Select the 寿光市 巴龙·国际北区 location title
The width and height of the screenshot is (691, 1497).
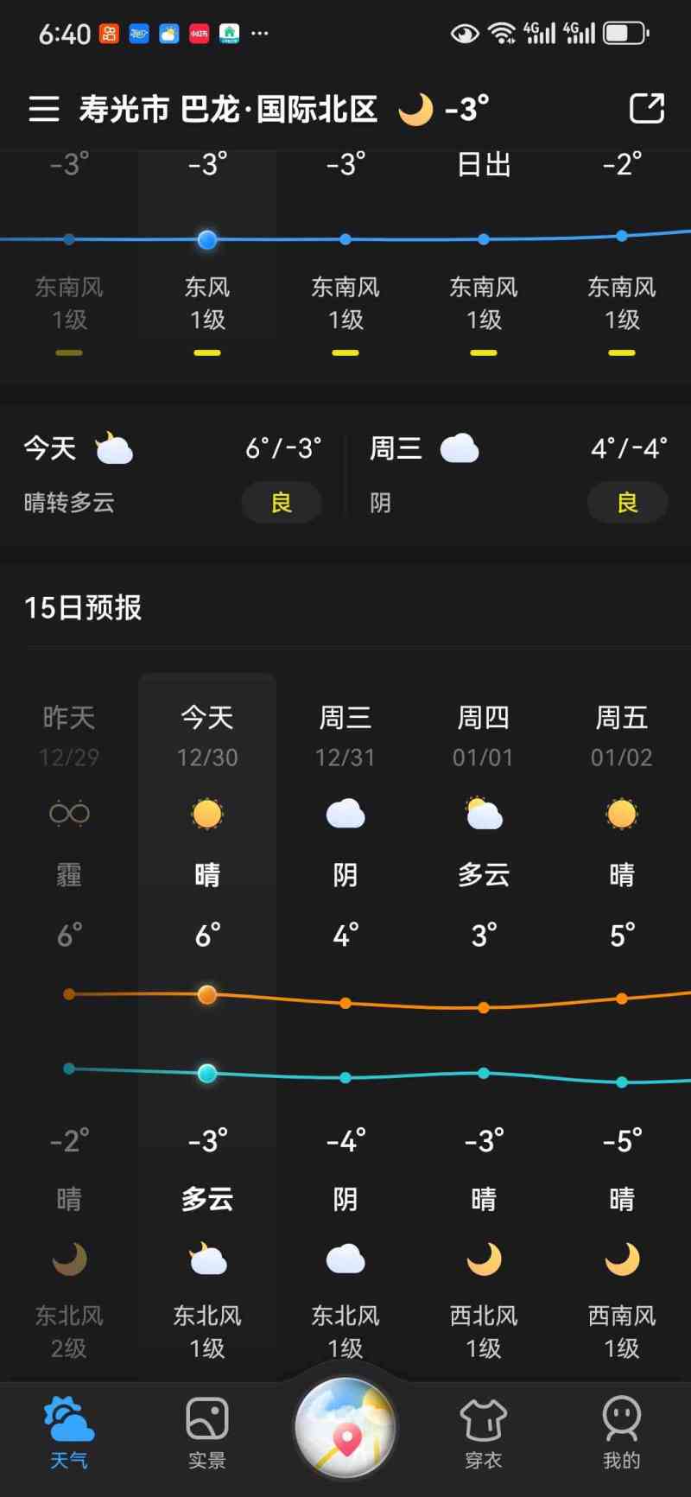pos(229,110)
